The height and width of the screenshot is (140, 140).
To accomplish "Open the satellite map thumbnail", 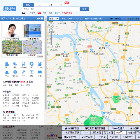I will coord(12,47).
